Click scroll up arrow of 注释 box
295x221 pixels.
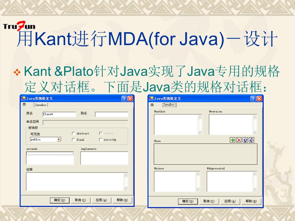126,175
